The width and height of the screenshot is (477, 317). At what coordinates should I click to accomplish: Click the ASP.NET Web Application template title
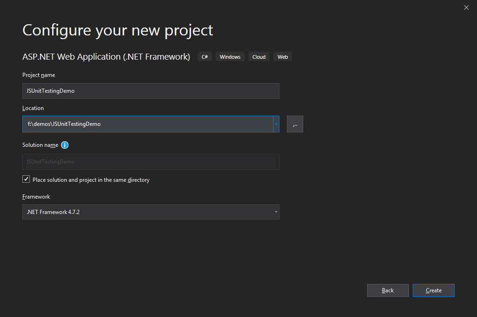click(x=106, y=56)
